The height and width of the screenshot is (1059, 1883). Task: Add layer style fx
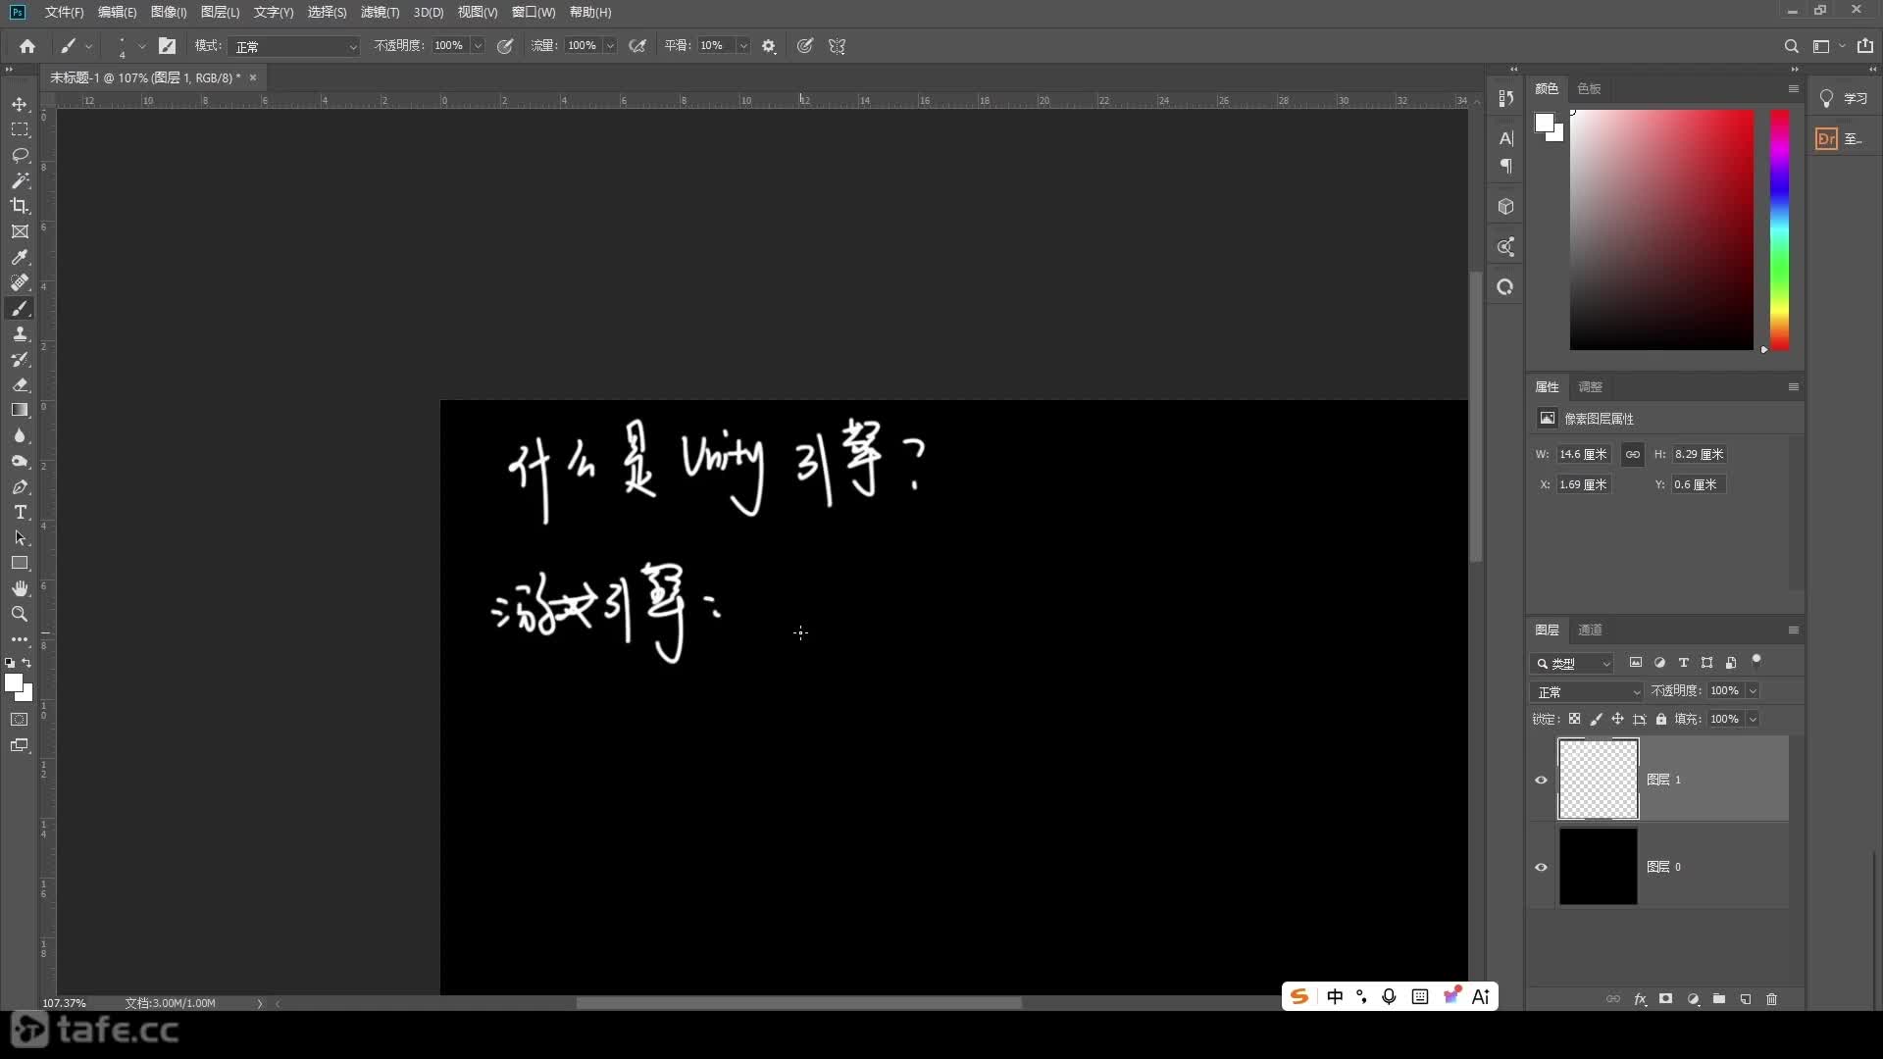(1640, 999)
